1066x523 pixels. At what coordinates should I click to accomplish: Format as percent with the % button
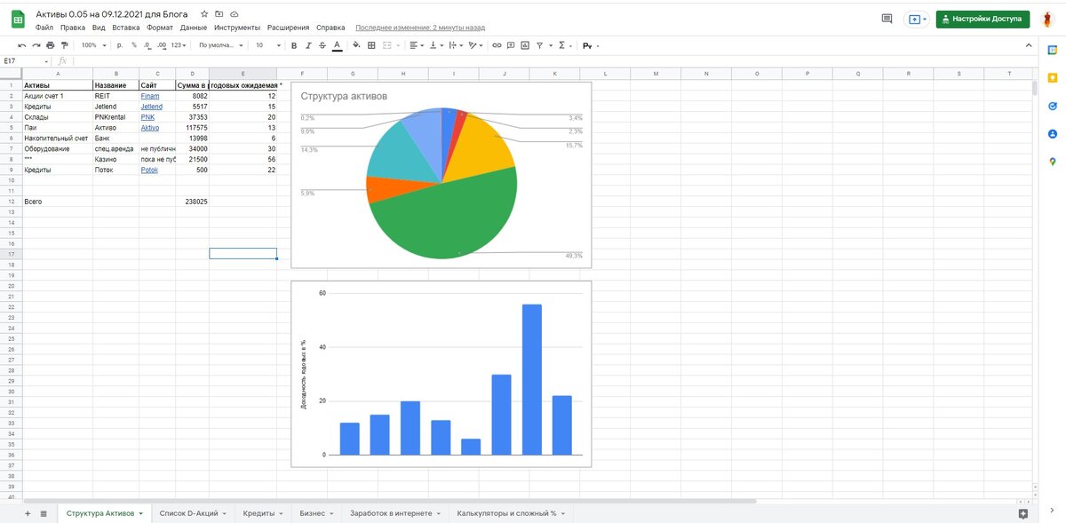tap(134, 45)
